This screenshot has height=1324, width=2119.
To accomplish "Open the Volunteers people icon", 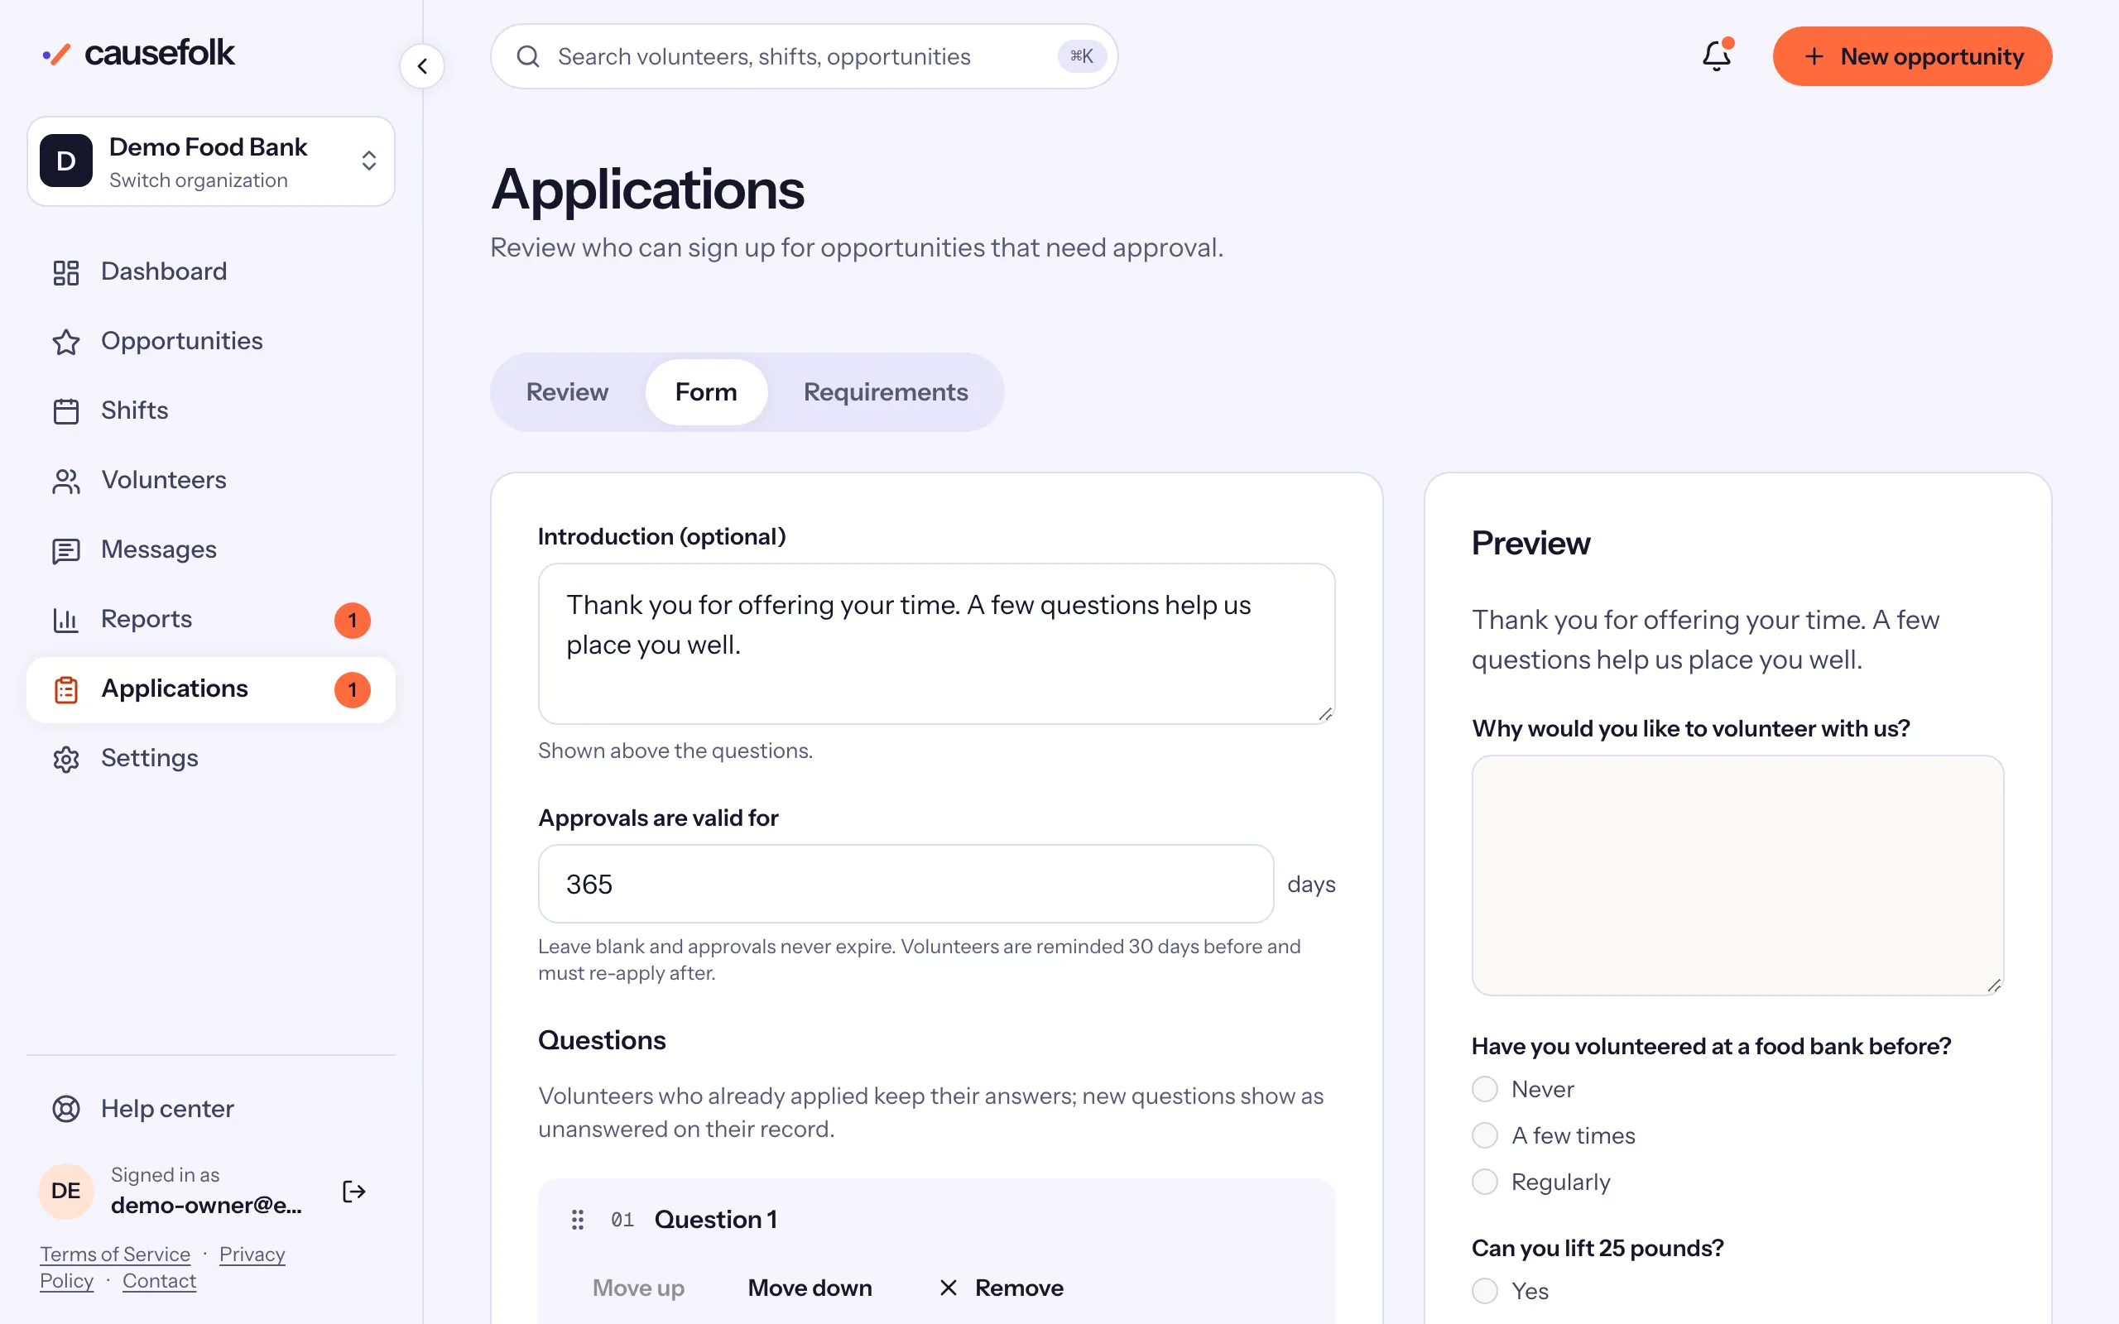I will [x=66, y=480].
